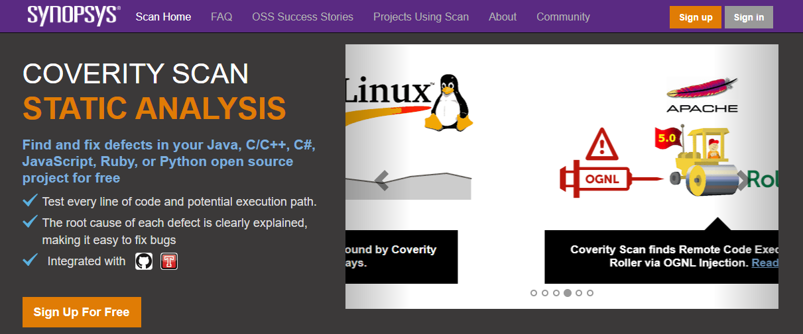Screen dimensions: 803x334
Task: Open OSS Success Stories
Action: pos(302,17)
